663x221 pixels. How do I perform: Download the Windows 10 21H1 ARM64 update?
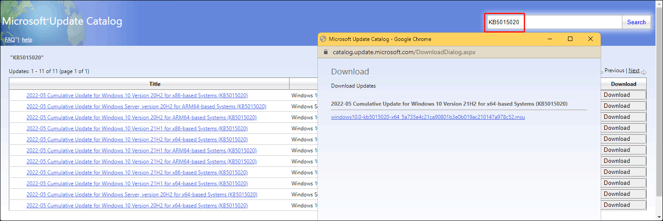623,150
